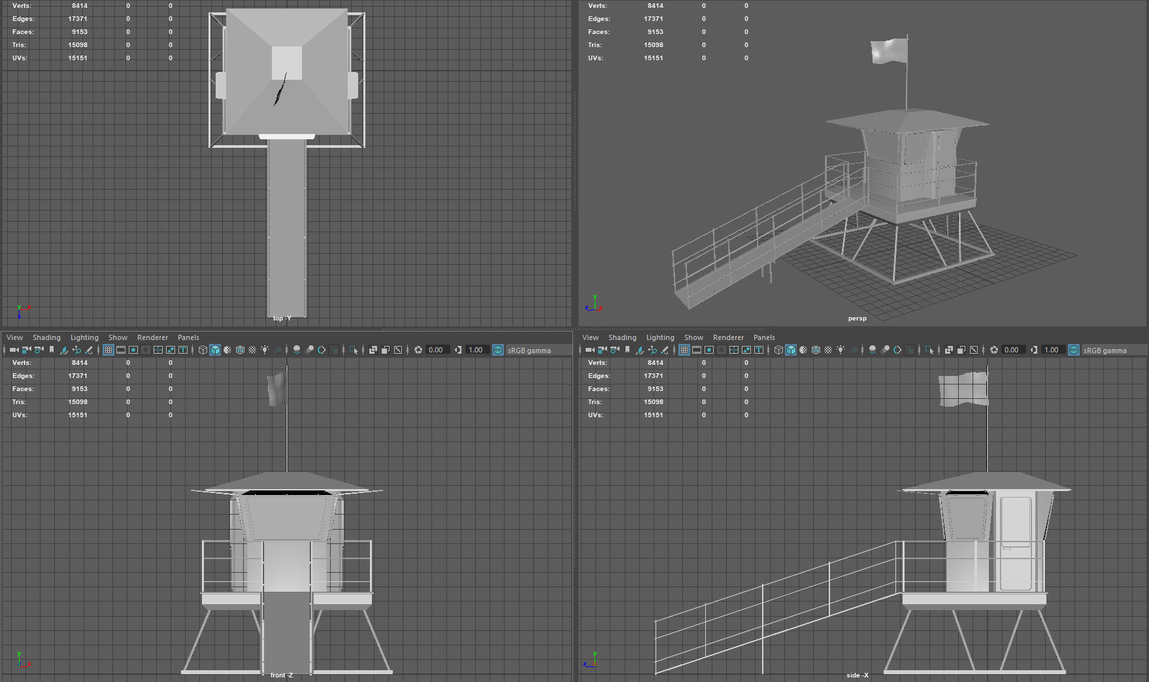The image size is (1149, 682).
Task: Click Use Default Material icon in front -Z panel
Action: [227, 350]
